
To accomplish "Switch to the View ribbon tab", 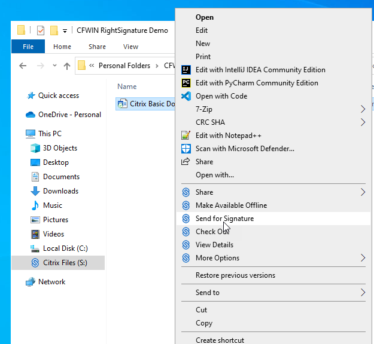I will (130, 47).
